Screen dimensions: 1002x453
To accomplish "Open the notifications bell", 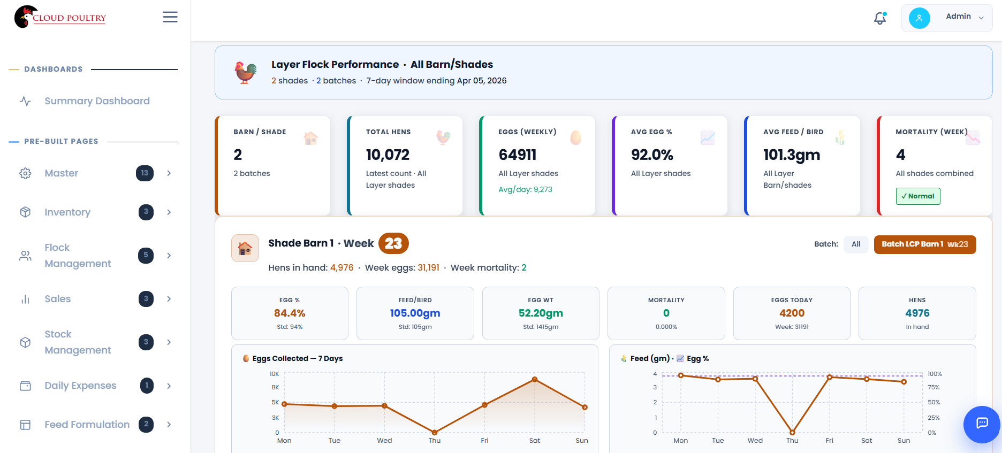I will point(880,18).
